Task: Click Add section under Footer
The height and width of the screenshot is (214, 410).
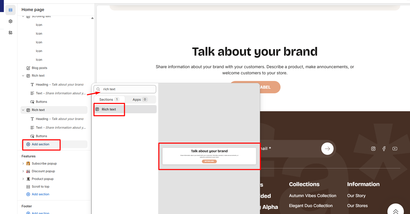Action: click(x=41, y=213)
